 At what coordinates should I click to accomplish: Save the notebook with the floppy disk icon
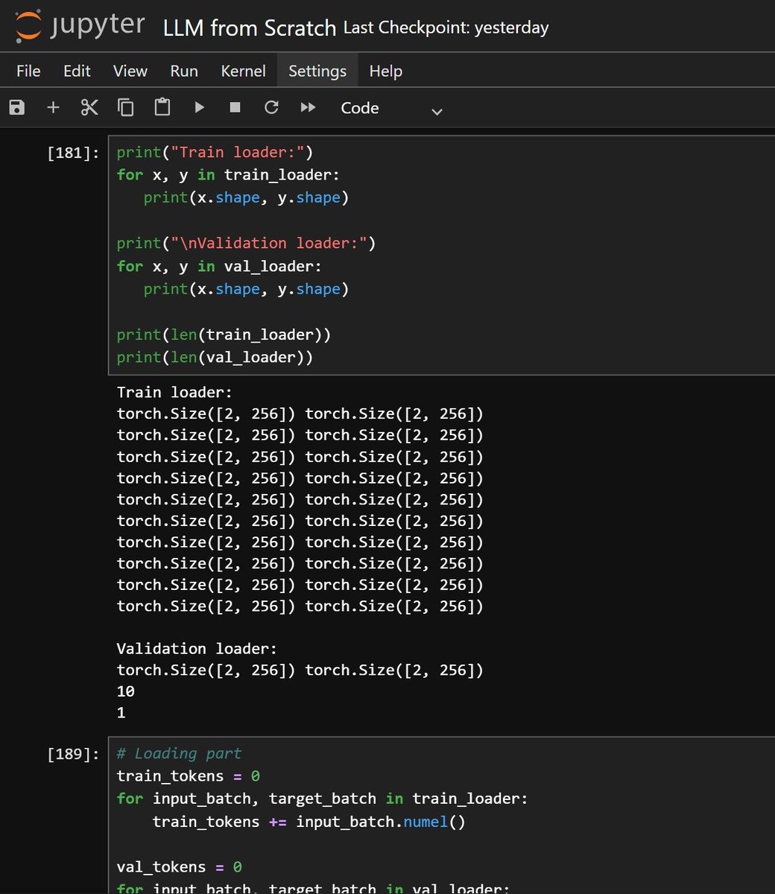point(16,108)
